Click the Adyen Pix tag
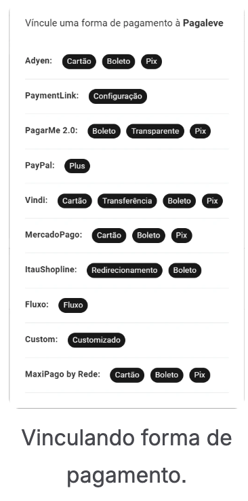 (x=151, y=61)
